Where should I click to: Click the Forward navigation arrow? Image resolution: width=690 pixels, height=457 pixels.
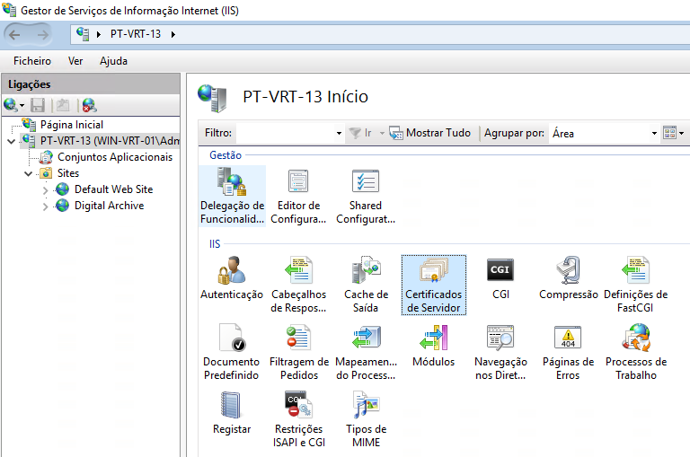point(43,35)
